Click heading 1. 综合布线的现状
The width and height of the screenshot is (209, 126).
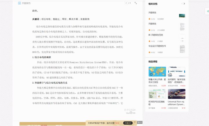42,57
